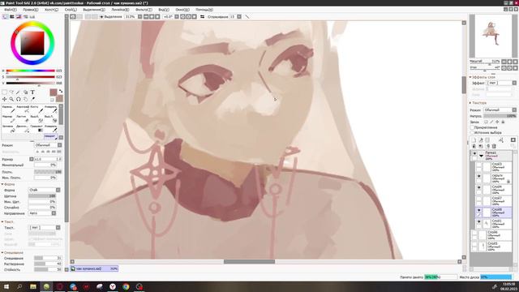
Task: Open the Фильтр menu
Action: [144, 10]
